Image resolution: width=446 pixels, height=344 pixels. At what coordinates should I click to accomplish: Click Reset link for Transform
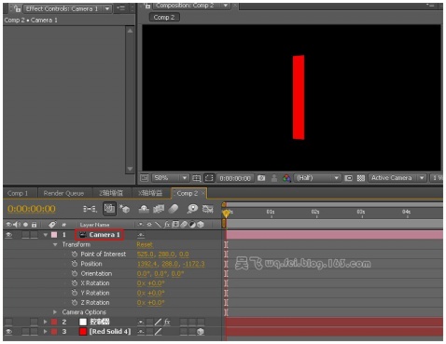145,244
